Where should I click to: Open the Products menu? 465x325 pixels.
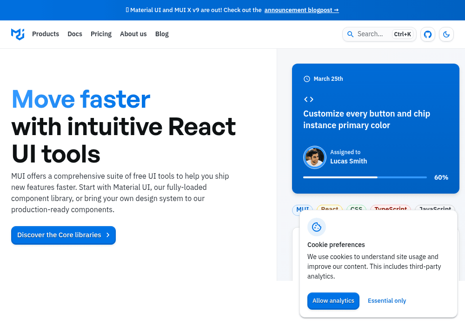(x=46, y=34)
